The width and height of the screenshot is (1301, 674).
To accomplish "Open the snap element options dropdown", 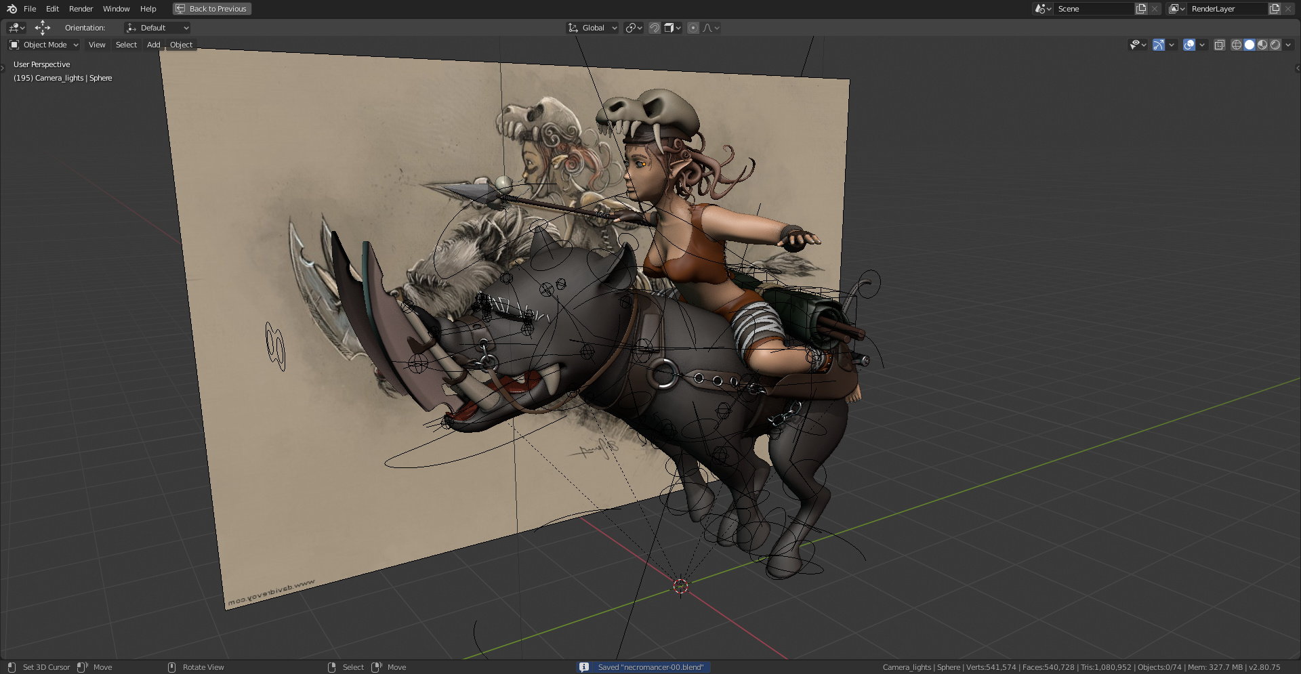I will pos(672,28).
